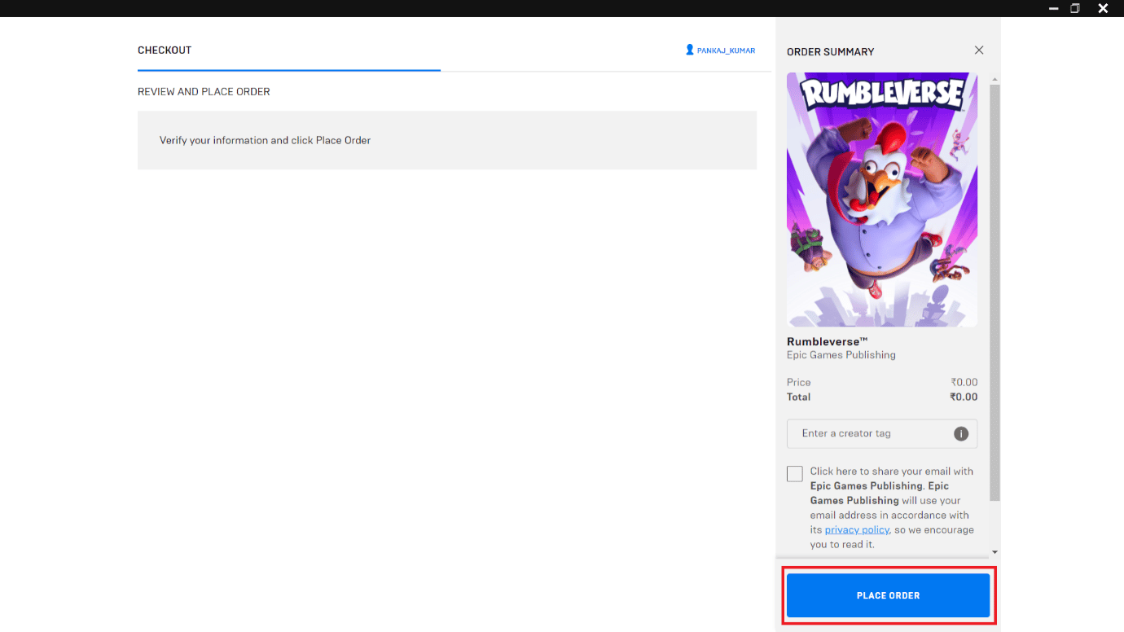Image resolution: width=1124 pixels, height=632 pixels.
Task: Click the Rumbleverse cover art thumbnail
Action: [x=882, y=200]
